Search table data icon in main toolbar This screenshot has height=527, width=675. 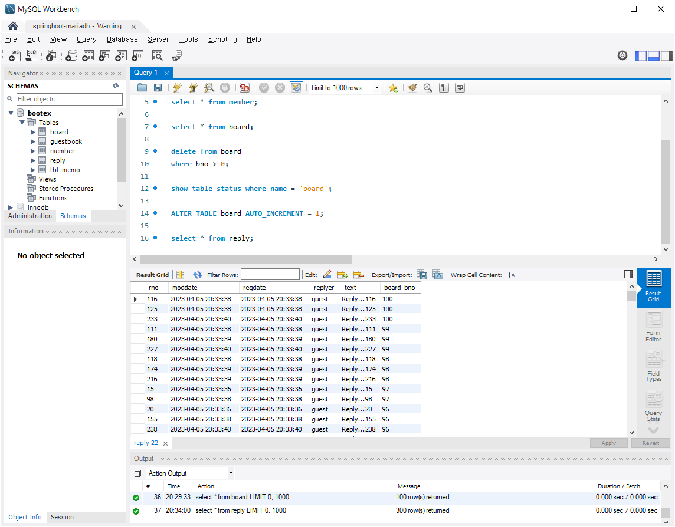tap(158, 55)
